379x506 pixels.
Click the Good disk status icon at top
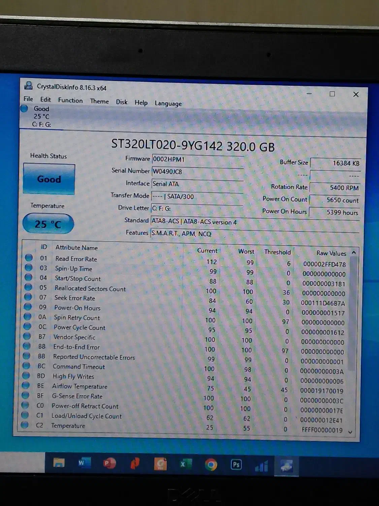point(24,109)
